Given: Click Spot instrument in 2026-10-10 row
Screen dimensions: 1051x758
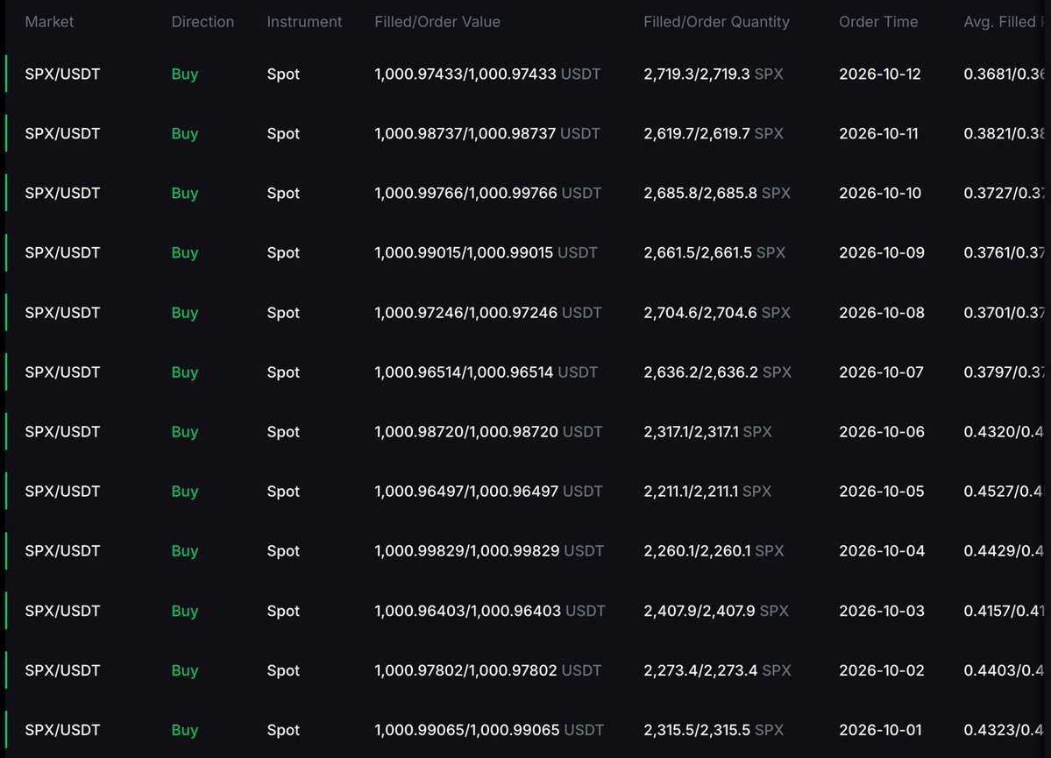Looking at the screenshot, I should pos(283,193).
